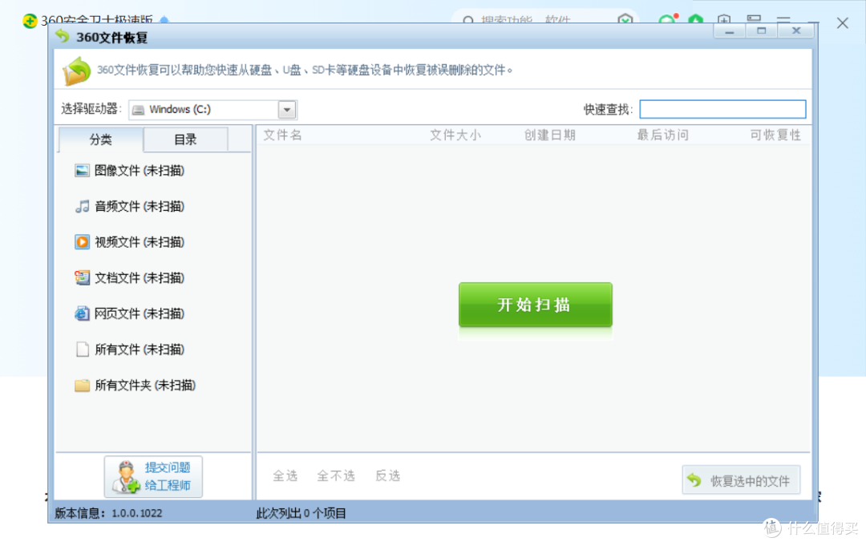Click the web page file icon

pyautogui.click(x=82, y=313)
